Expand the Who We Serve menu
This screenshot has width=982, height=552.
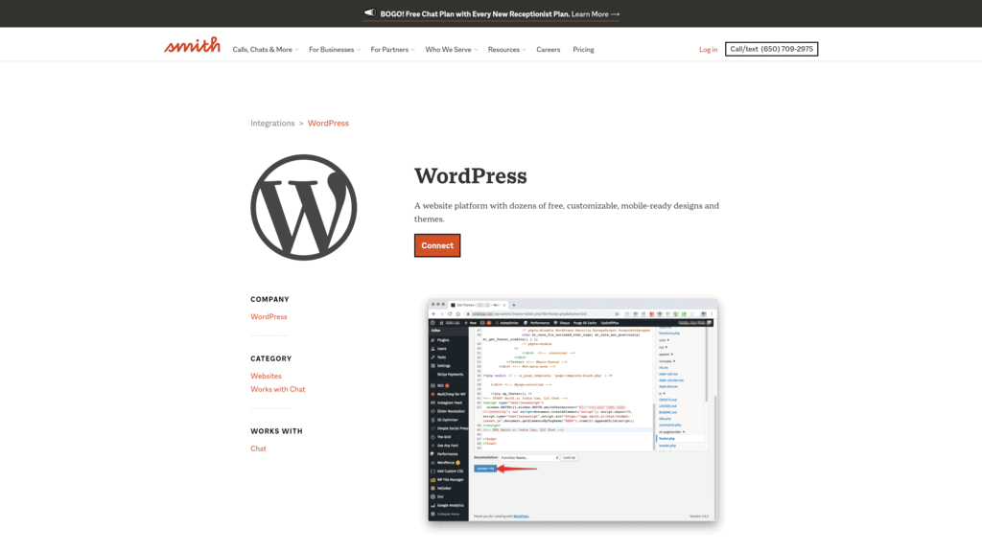point(452,50)
